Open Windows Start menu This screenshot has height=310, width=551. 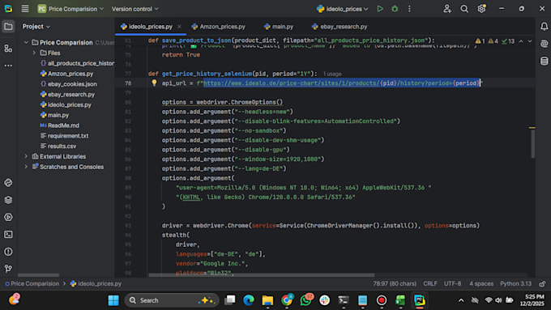pyautogui.click(x=113, y=300)
